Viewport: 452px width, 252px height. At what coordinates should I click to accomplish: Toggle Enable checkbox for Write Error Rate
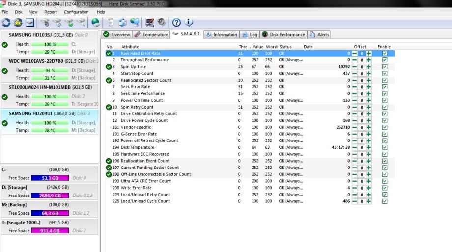(385, 188)
